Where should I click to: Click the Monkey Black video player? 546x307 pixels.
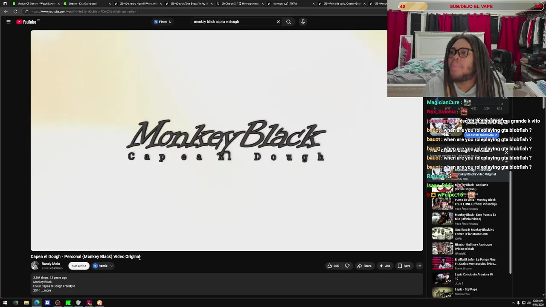(227, 140)
